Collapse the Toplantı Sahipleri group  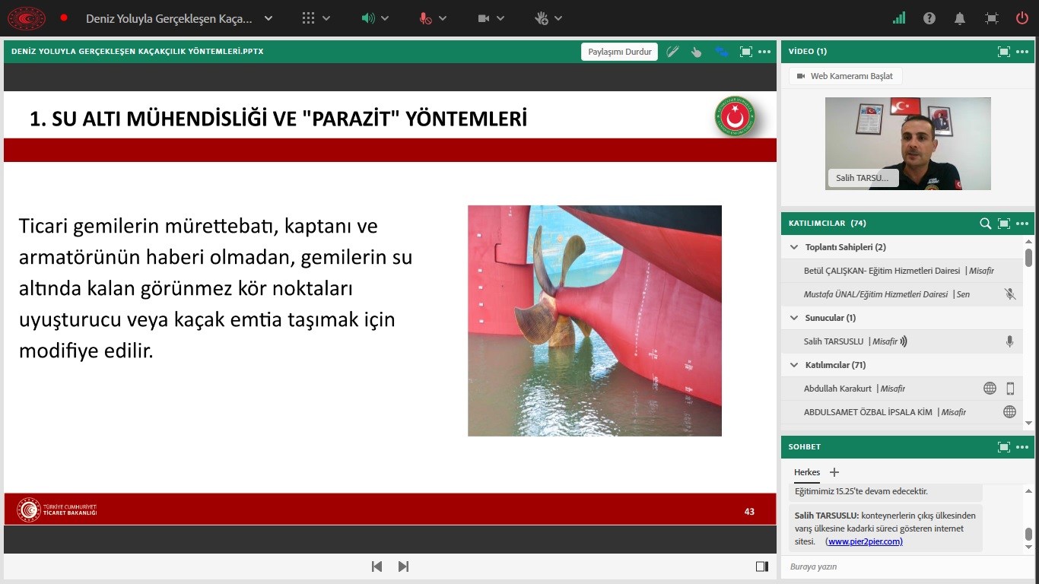click(794, 247)
